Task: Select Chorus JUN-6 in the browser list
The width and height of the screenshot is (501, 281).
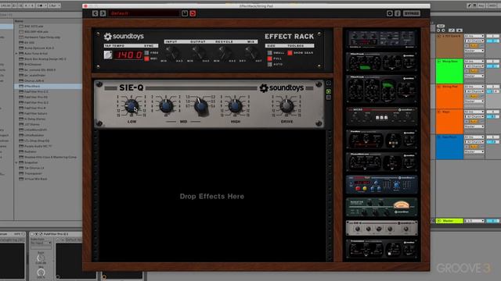Action: 34,80
